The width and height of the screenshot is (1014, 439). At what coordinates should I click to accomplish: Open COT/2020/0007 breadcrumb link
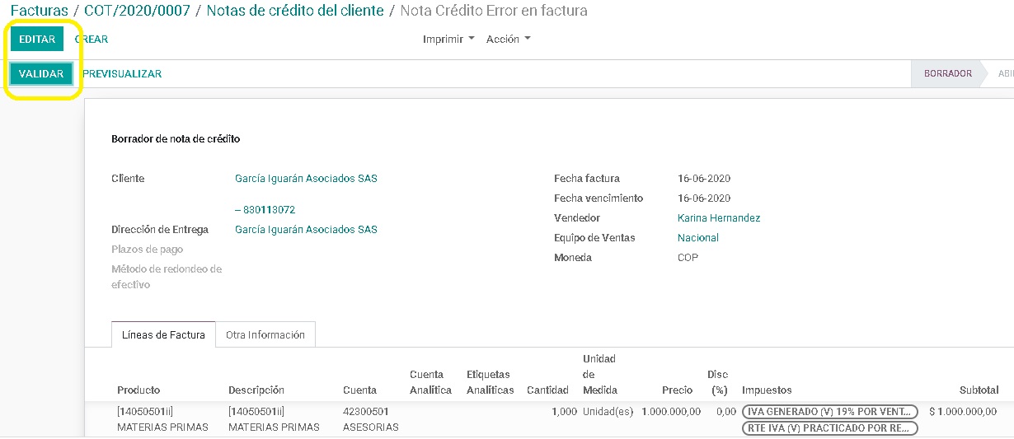(x=137, y=11)
